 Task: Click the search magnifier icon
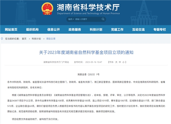click(x=103, y=19)
